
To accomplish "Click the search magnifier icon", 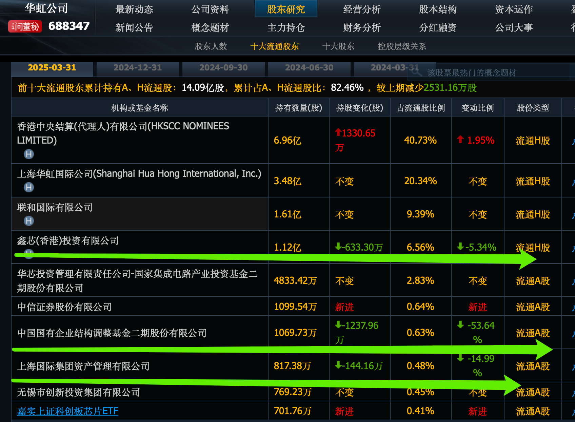I will click(416, 72).
